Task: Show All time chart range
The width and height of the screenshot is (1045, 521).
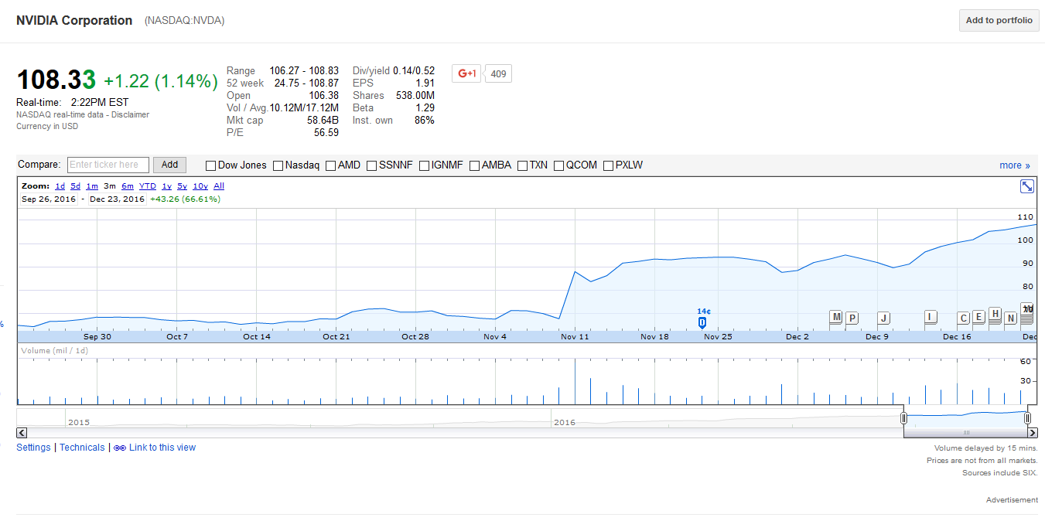Action: click(219, 186)
